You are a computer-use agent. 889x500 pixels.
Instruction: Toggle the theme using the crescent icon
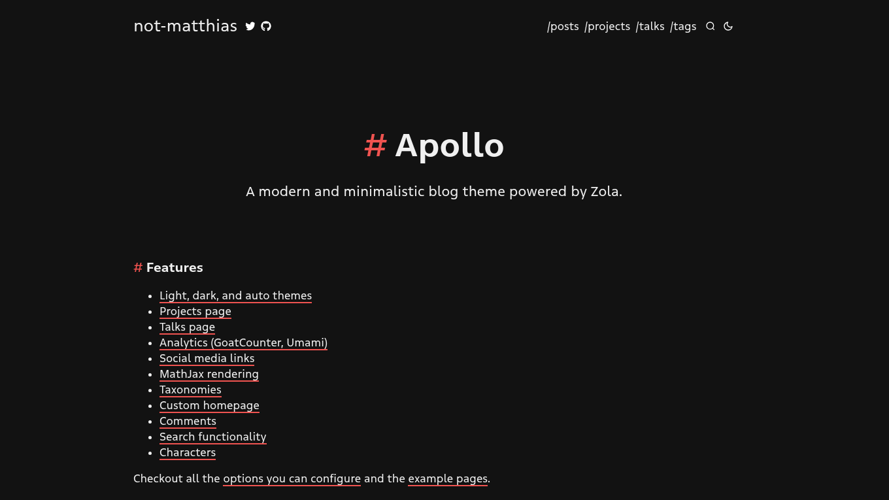728,26
